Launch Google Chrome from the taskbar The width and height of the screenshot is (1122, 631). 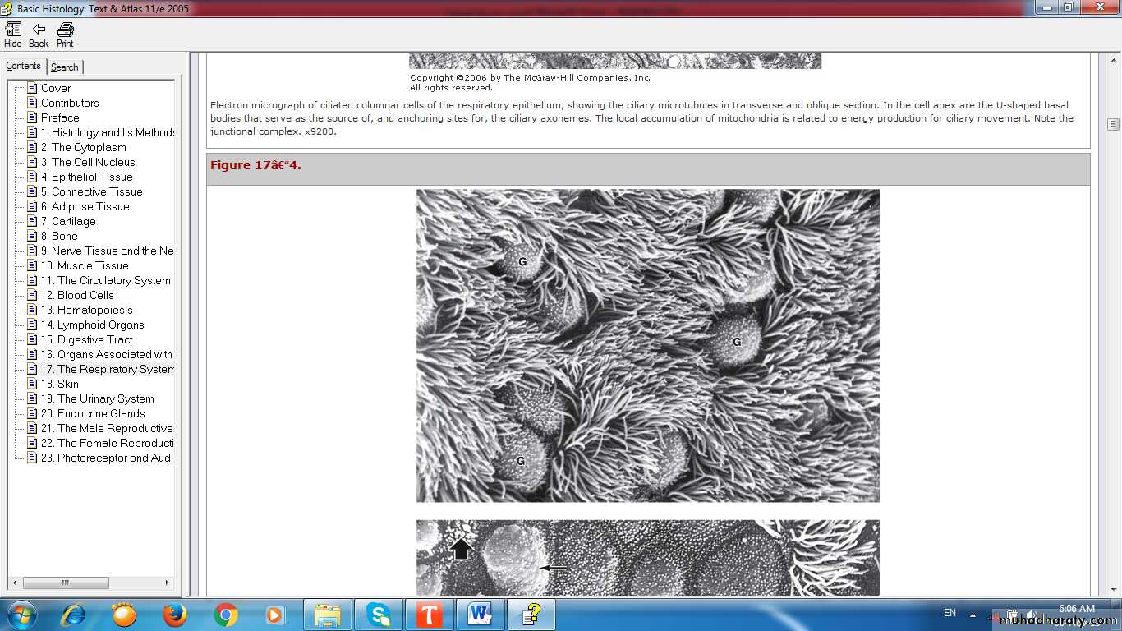click(x=225, y=615)
